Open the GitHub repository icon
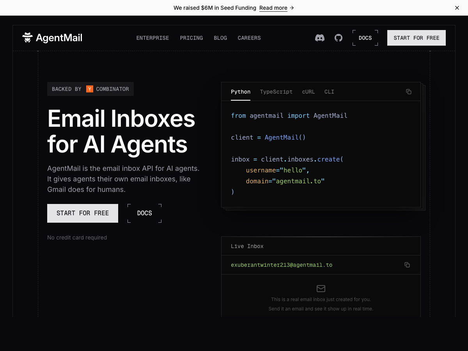Image resolution: width=468 pixels, height=351 pixels. [x=339, y=38]
